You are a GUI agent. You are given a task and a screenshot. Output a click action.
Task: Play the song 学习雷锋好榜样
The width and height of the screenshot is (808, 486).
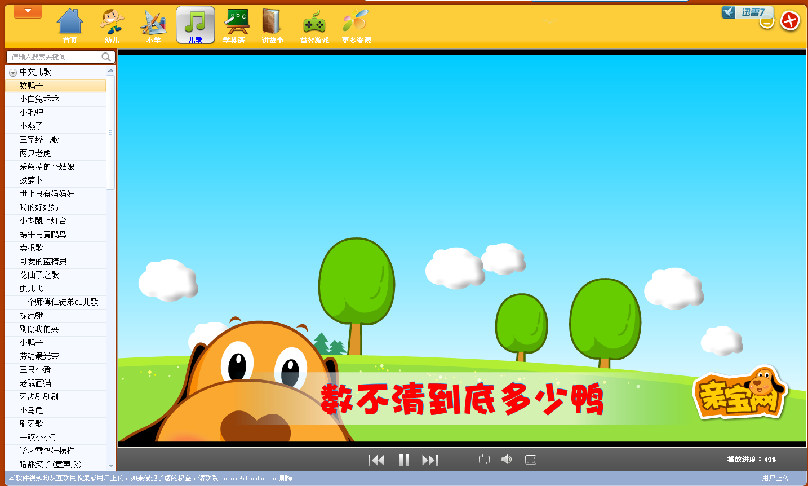[x=55, y=451]
